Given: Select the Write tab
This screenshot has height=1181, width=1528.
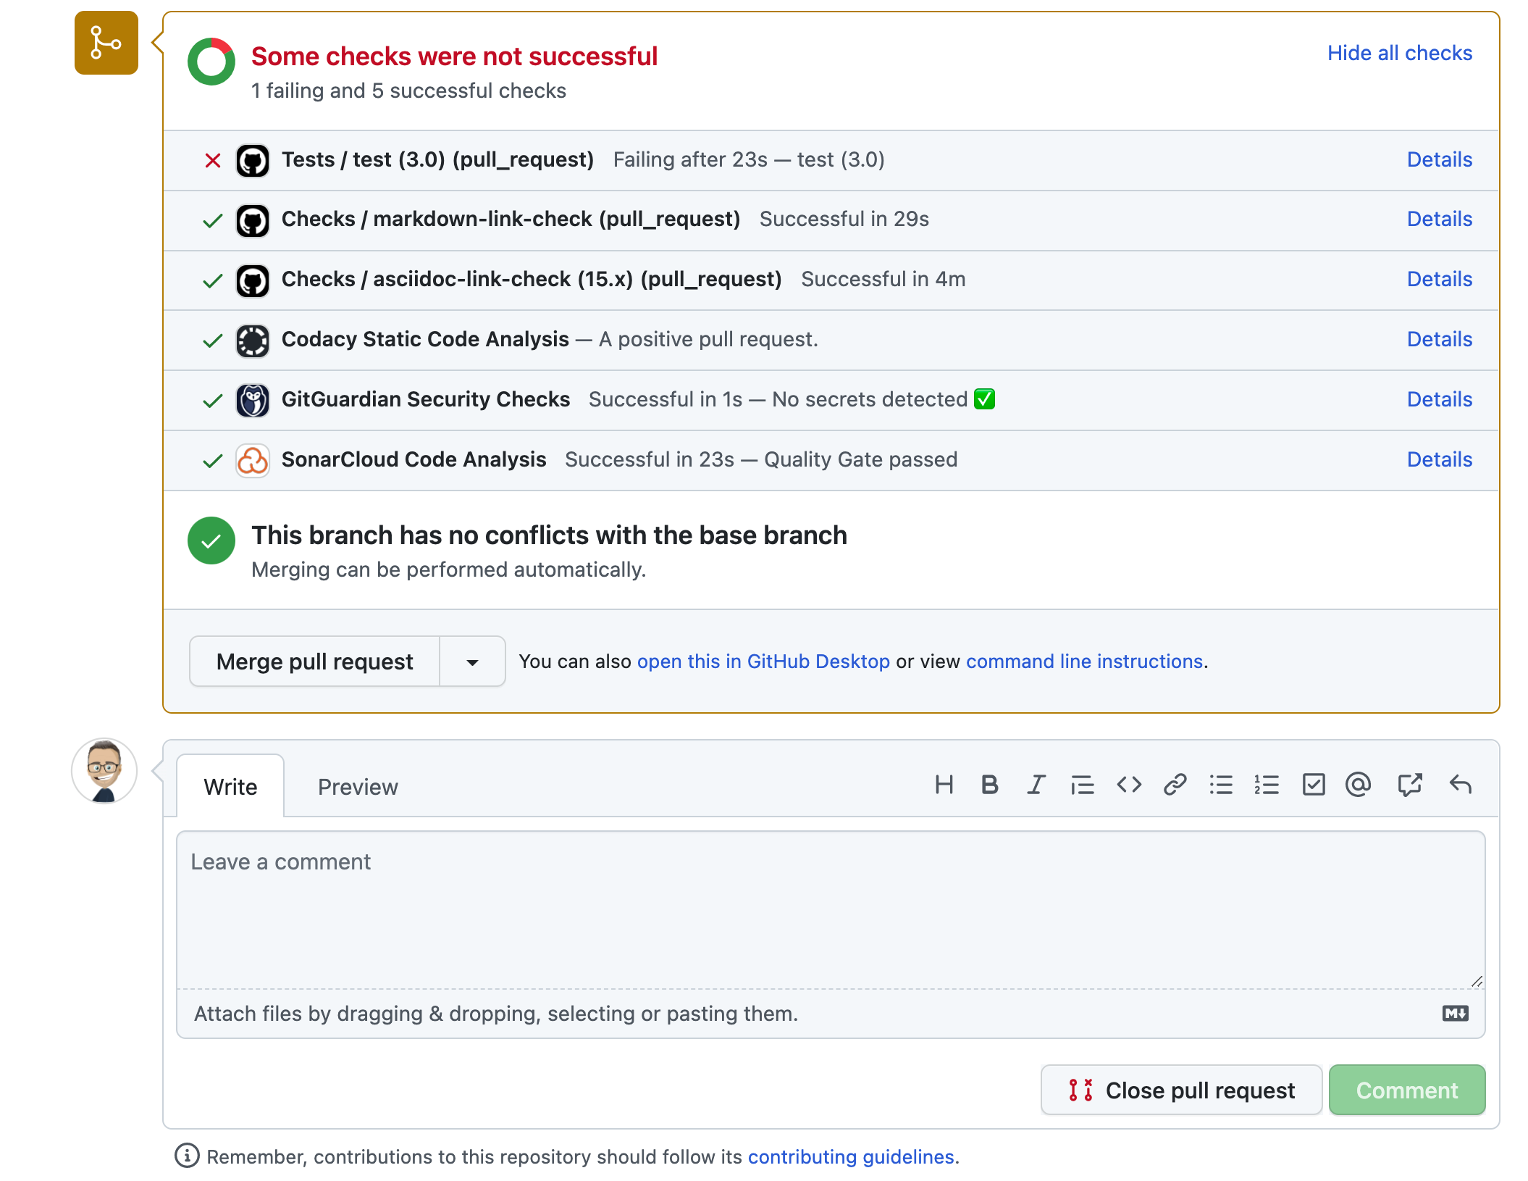Looking at the screenshot, I should (230, 787).
